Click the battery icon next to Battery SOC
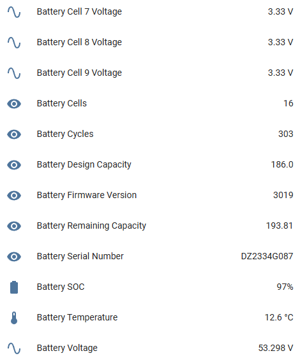This screenshot has height=358, width=300. [x=14, y=287]
